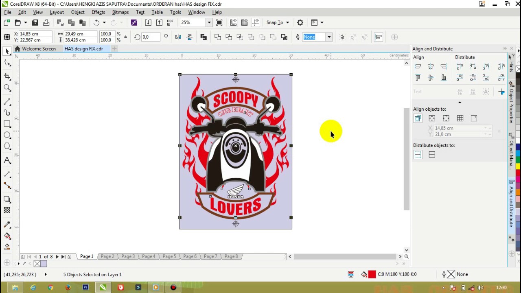Viewport: 521px width, 293px height.
Task: Click the Full-Screen Preview icon
Action: click(219, 23)
